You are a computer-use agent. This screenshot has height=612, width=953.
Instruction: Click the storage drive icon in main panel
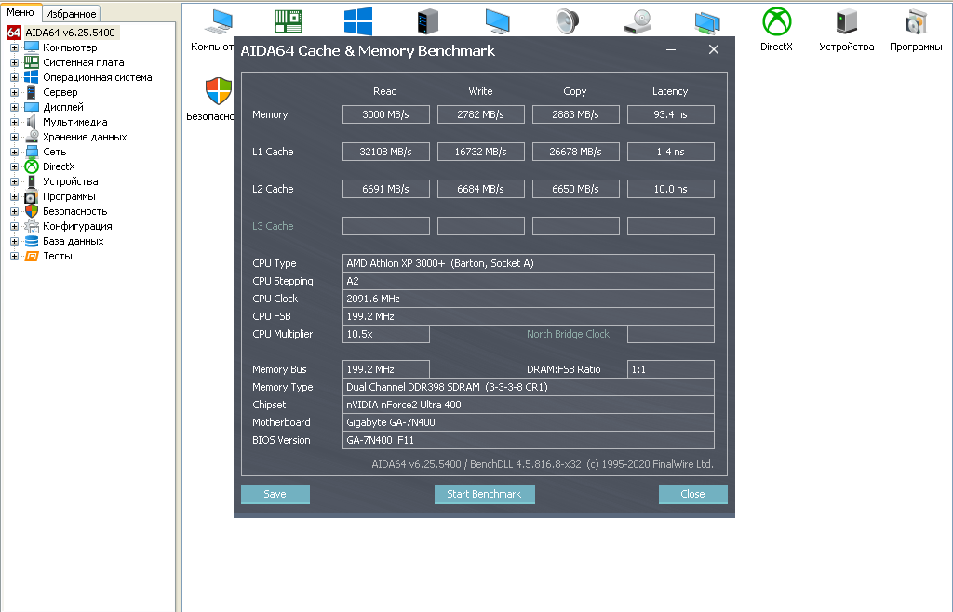pos(638,21)
